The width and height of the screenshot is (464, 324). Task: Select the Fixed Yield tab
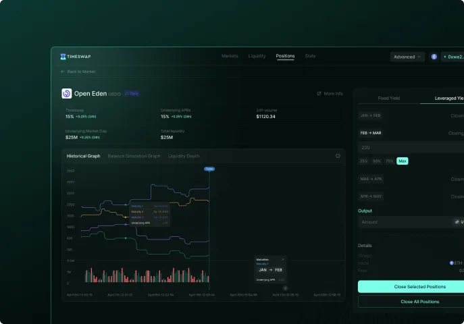coord(389,98)
